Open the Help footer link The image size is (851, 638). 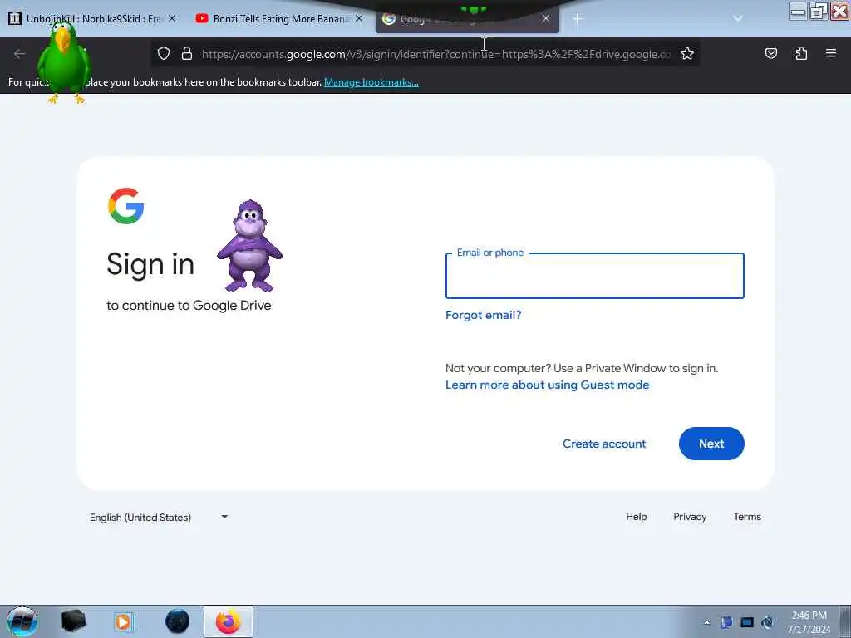[x=636, y=517]
